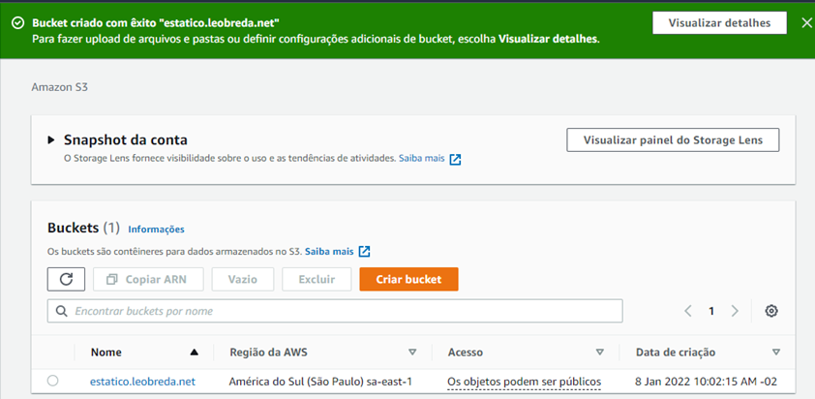Click the Copiar ARN copy icon
The image size is (815, 399).
(111, 280)
